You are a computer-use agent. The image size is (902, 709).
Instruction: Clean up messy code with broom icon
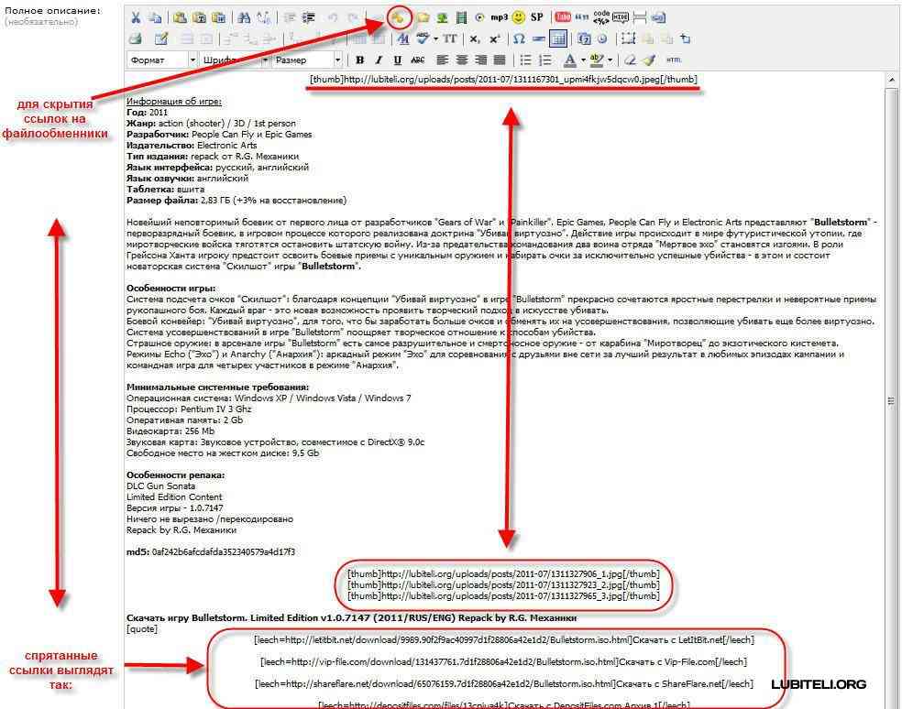tap(650, 60)
